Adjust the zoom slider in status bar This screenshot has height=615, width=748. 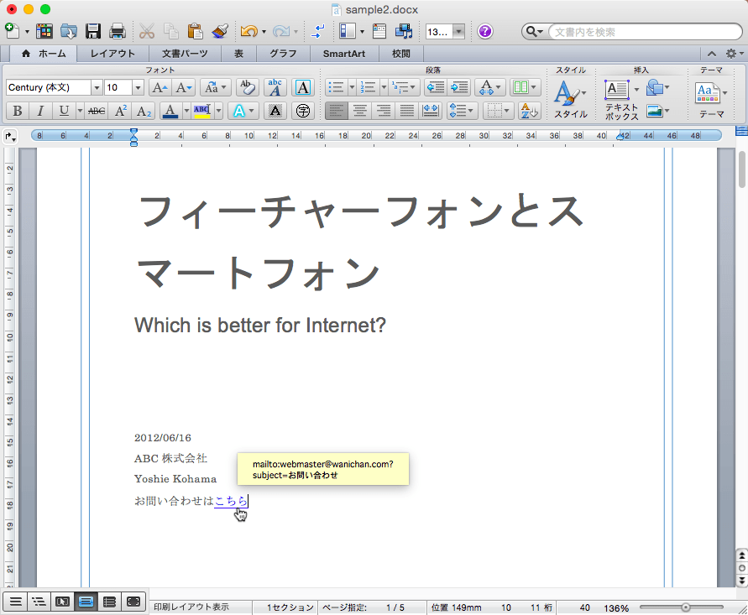pos(686,607)
